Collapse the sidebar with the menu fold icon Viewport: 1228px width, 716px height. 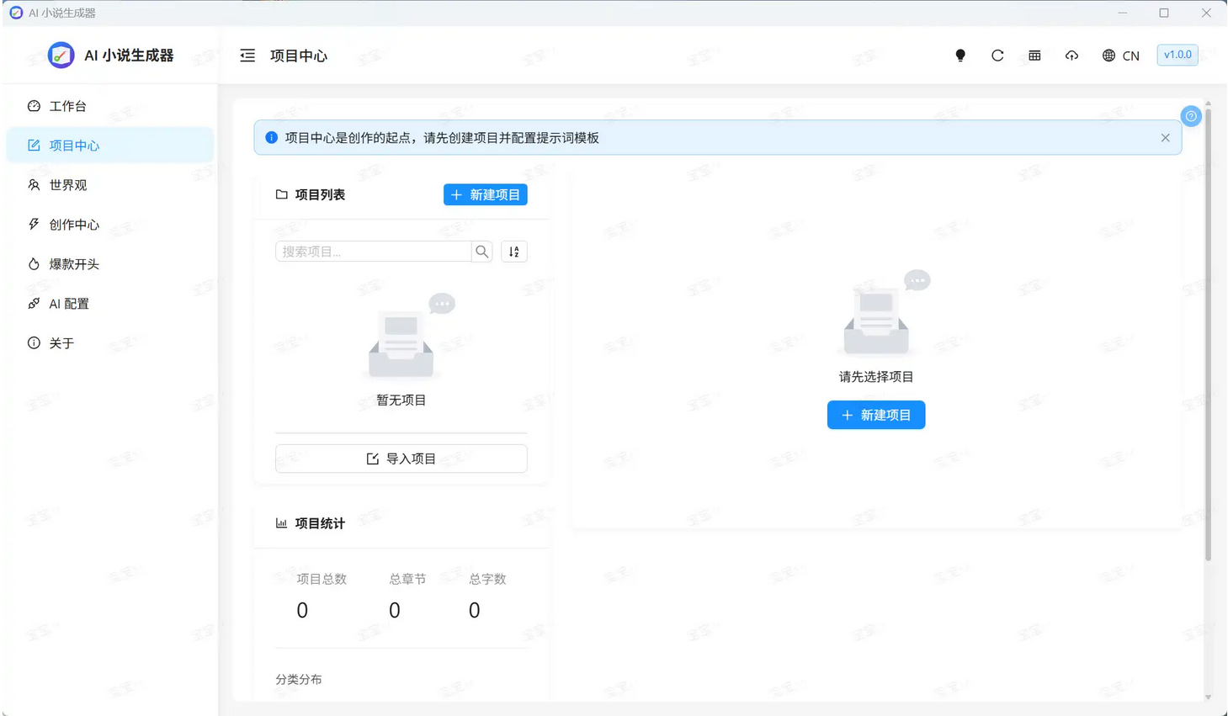click(x=247, y=56)
